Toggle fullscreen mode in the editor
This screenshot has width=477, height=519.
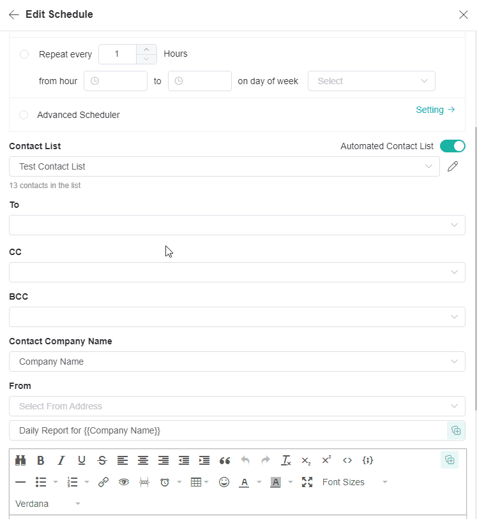307,483
